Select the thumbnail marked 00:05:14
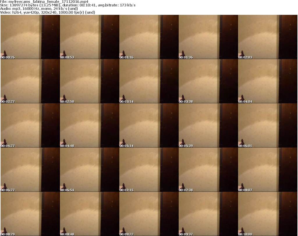298x236 pixels. [x=149, y=125]
